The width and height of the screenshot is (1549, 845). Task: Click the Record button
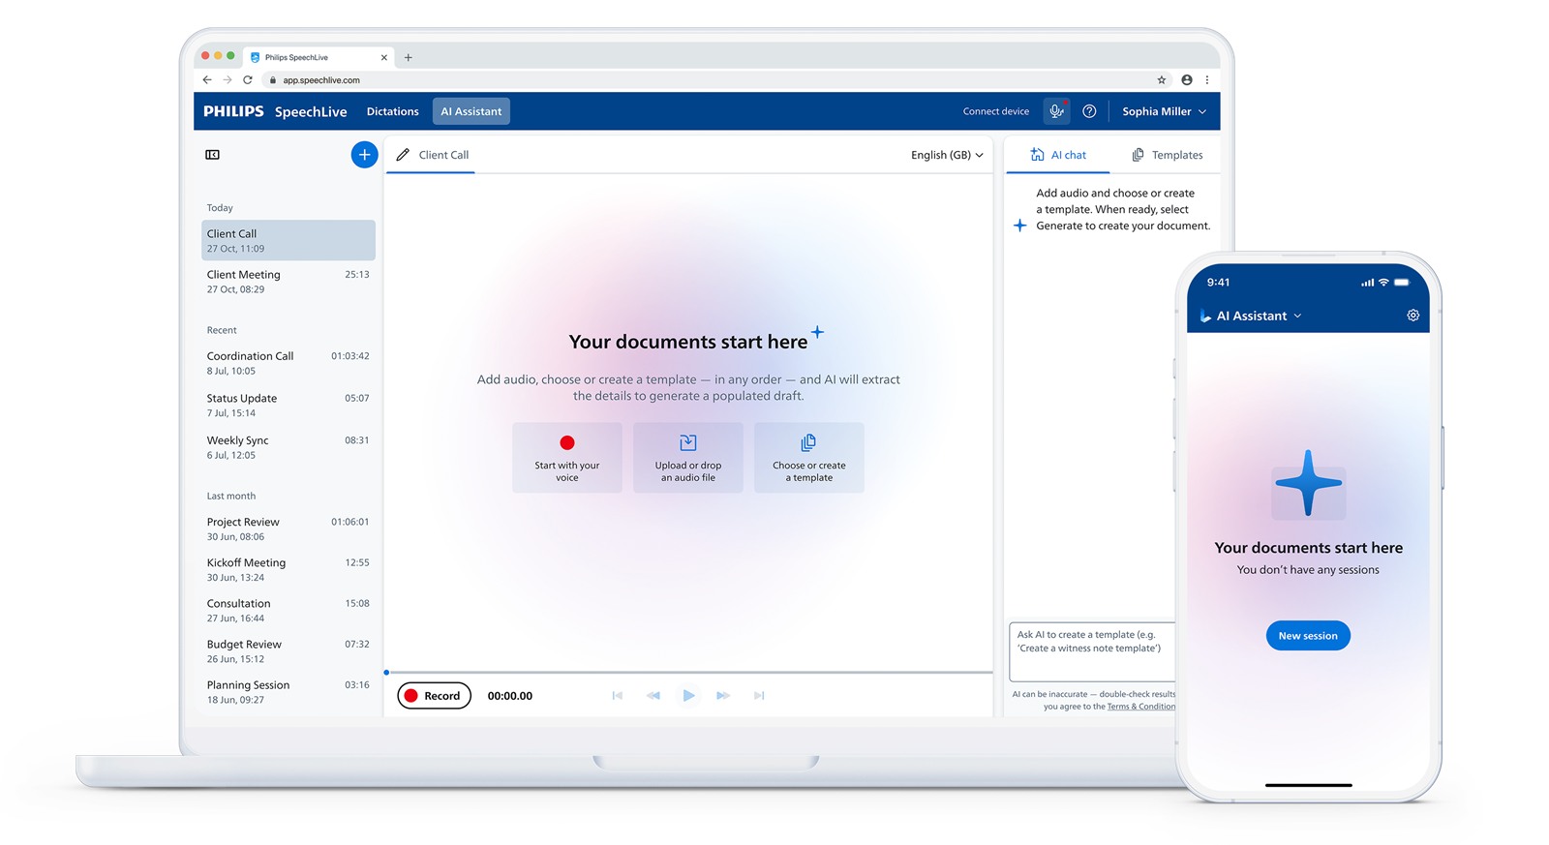[x=434, y=696]
